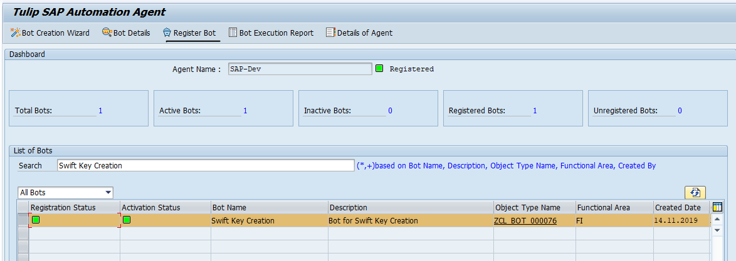Click the Activation Status column header
The width and height of the screenshot is (736, 261).
click(x=166, y=208)
